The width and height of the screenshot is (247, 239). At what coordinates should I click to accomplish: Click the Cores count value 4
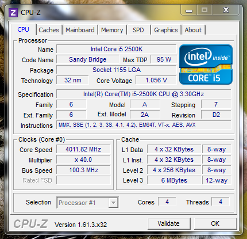(x=167, y=202)
